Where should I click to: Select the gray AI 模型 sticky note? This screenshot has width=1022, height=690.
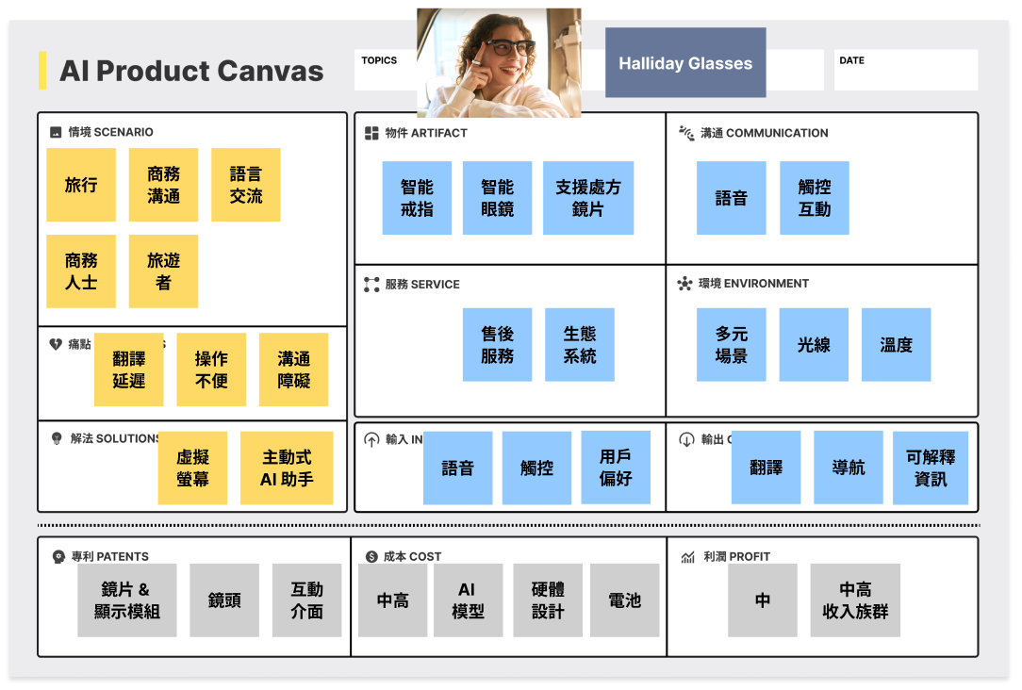[468, 600]
